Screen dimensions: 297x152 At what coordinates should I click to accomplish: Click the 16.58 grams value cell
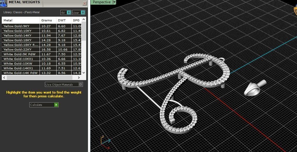click(48, 49)
